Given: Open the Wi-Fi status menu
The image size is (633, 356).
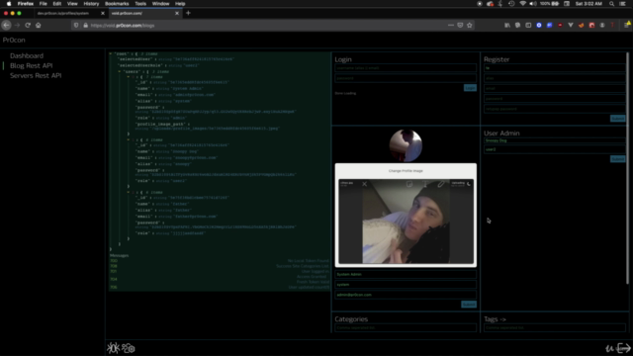Looking at the screenshot, I should coord(523,4).
